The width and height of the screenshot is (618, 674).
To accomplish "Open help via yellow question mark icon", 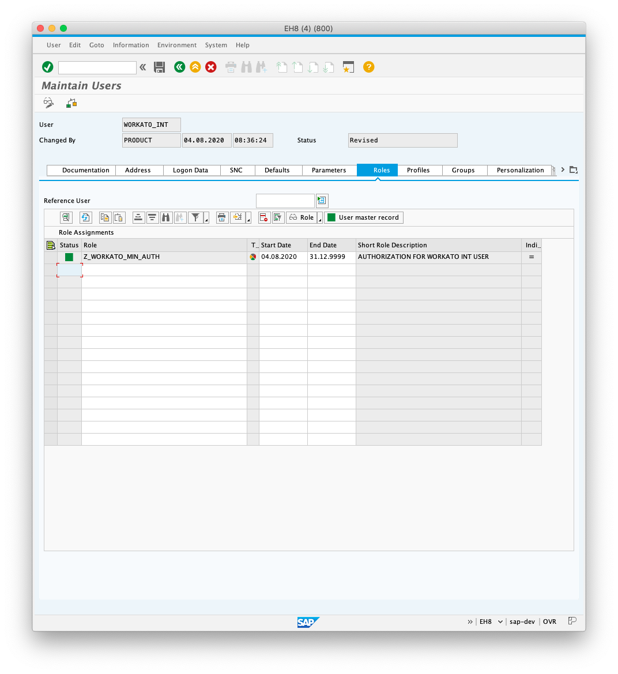I will (x=368, y=67).
